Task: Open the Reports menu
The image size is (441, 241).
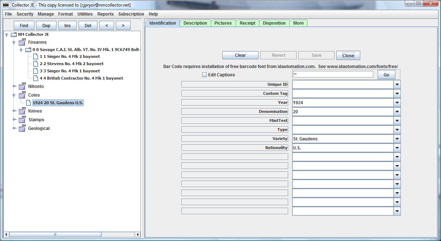Action: point(105,14)
